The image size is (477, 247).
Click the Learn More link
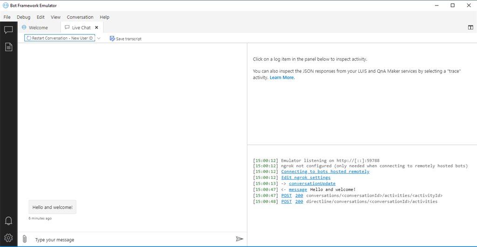[x=282, y=77]
